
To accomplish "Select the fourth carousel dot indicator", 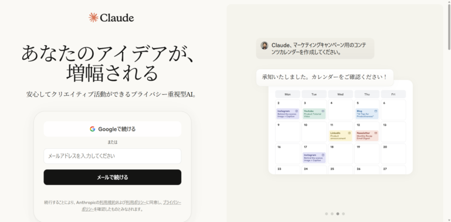I will (x=344, y=214).
